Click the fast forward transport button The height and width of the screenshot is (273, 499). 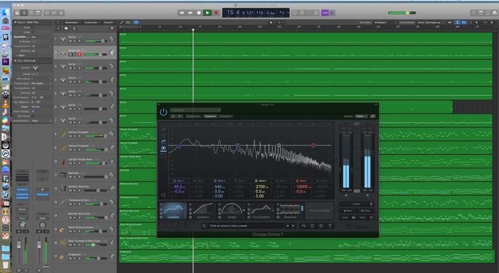pyautogui.click(x=190, y=12)
